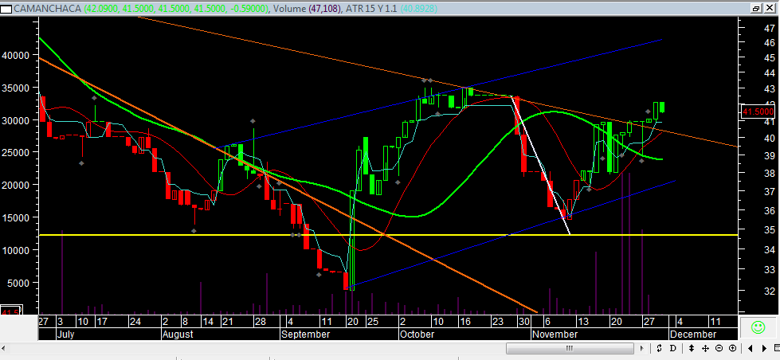The height and width of the screenshot is (360, 780).
Task: Click the 32 price axis label
Action: (x=769, y=291)
